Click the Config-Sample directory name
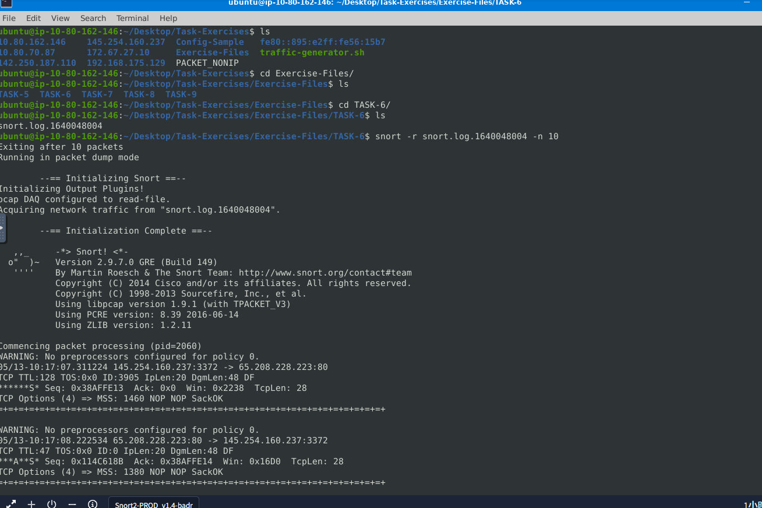This screenshot has height=508, width=762. point(210,42)
